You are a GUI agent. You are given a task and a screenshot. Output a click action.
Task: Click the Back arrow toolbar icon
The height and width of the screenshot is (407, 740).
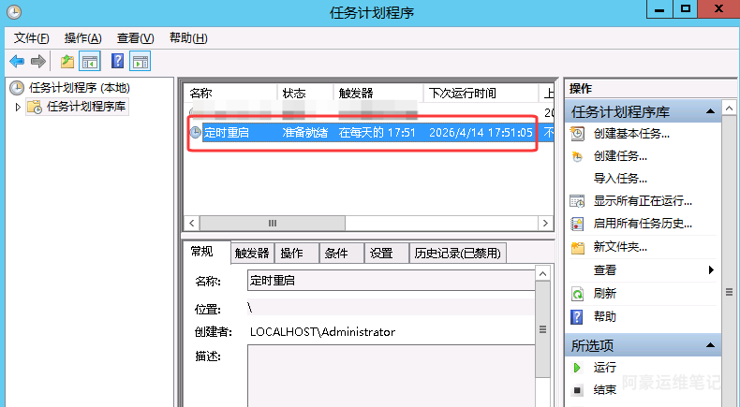click(17, 62)
